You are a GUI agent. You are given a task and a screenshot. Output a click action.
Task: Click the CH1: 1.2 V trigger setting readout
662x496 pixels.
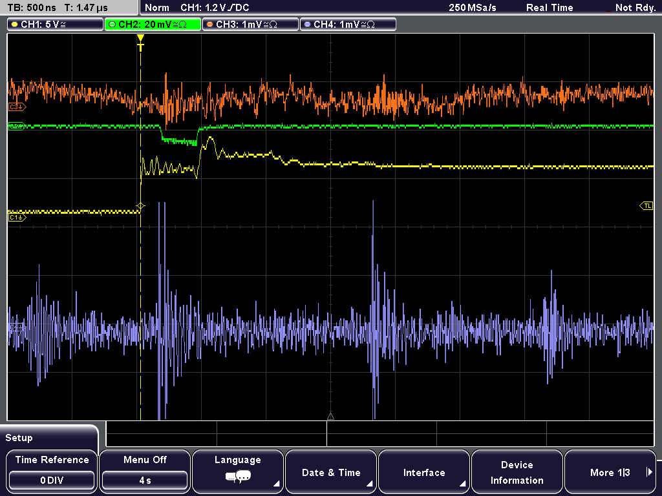click(215, 8)
